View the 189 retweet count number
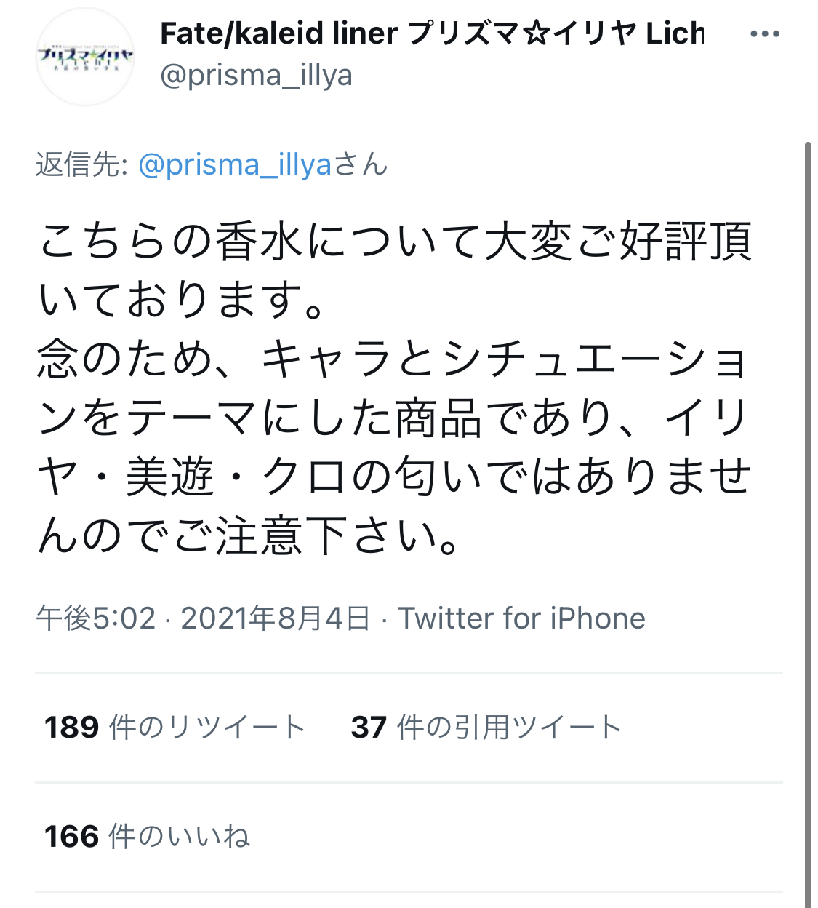818x908 pixels. point(71,727)
